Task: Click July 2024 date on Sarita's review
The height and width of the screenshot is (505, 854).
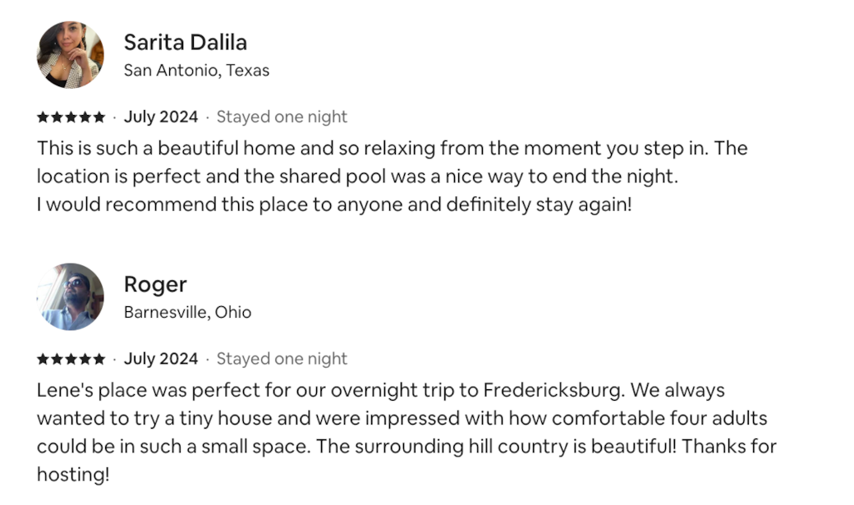Action: [x=161, y=117]
